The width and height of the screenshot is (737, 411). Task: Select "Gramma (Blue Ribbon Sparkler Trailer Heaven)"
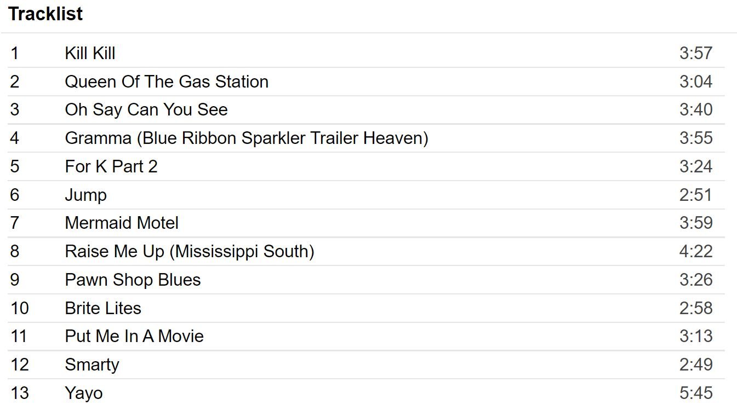pyautogui.click(x=246, y=138)
